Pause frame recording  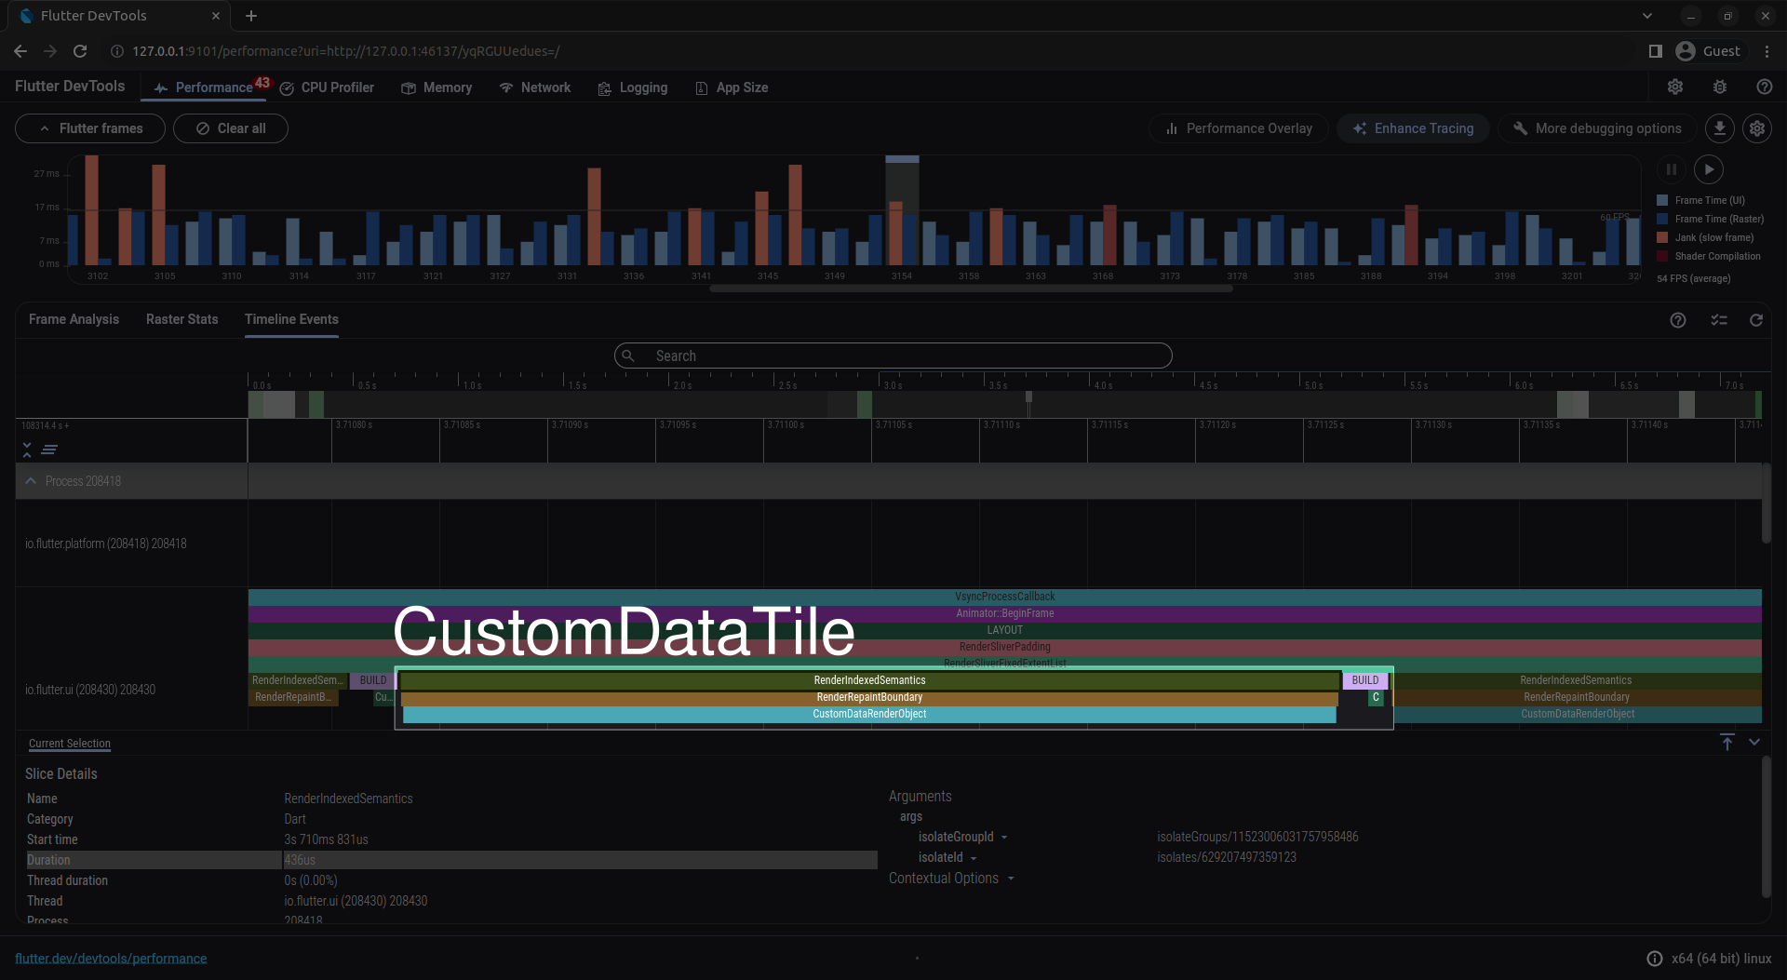(1671, 169)
